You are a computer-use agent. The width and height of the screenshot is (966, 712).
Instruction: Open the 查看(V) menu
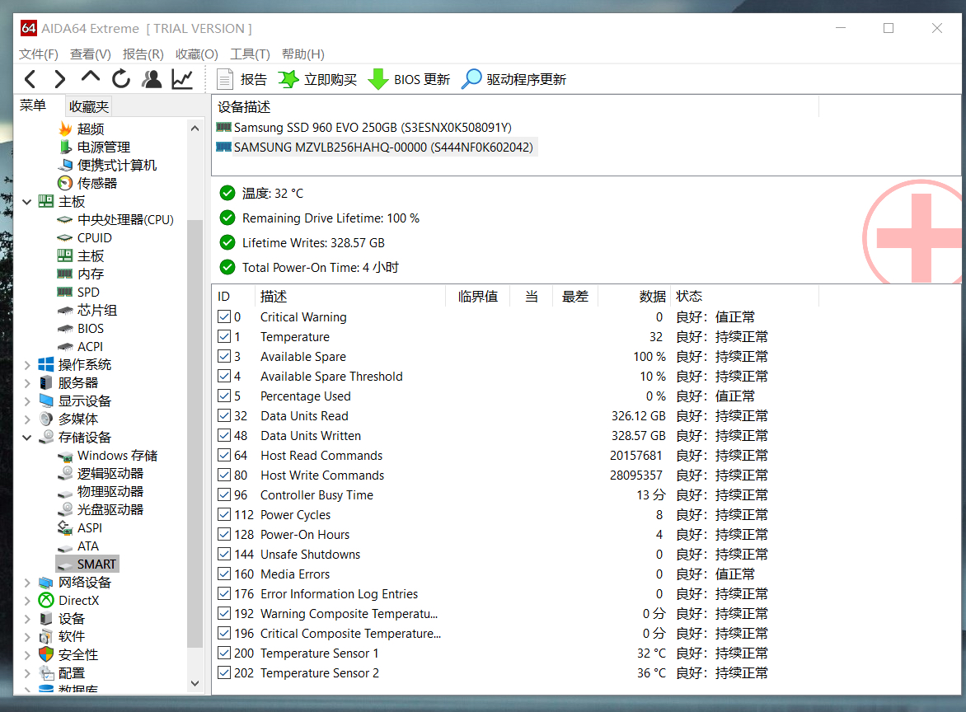90,54
